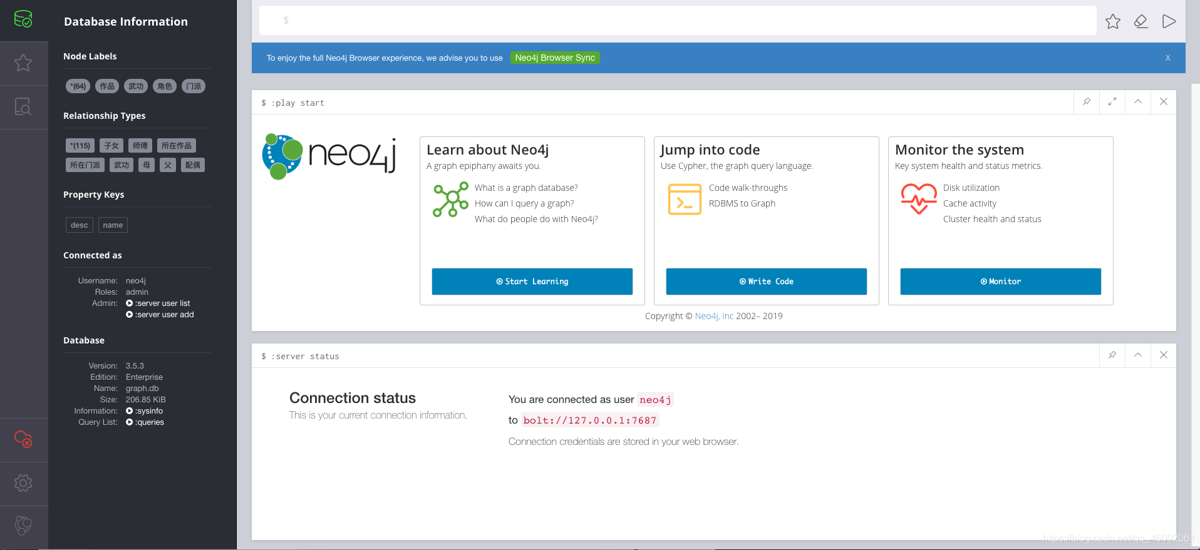Select the 武功 relationship type chip
The image size is (1200, 550).
click(x=122, y=165)
